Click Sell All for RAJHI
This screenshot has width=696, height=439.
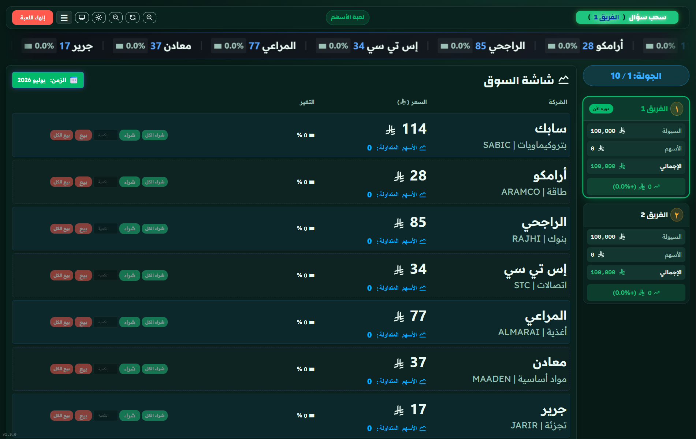click(62, 228)
